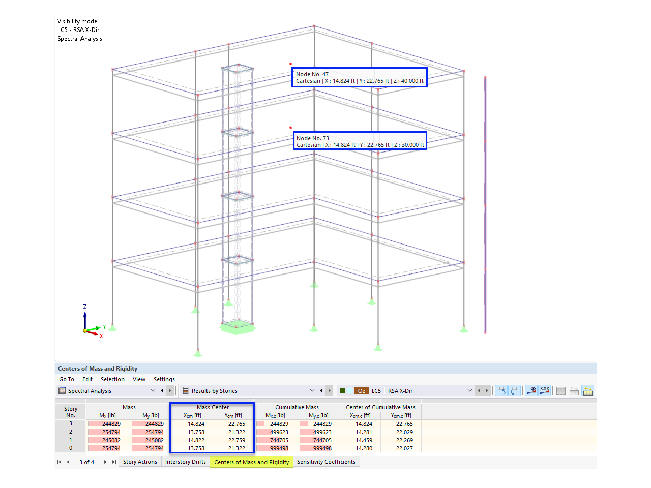The width and height of the screenshot is (651, 488).
Task: Switch to the Interstory Drifts tab
Action: pyautogui.click(x=185, y=462)
